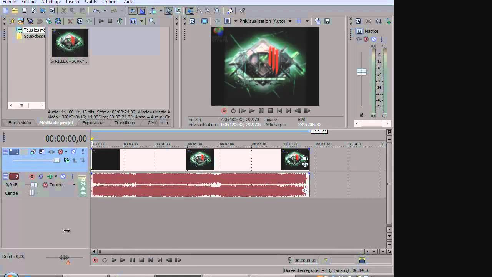This screenshot has height=277, width=492.
Task: Start media preview in the Project Media toolbar
Action: [x=101, y=21]
